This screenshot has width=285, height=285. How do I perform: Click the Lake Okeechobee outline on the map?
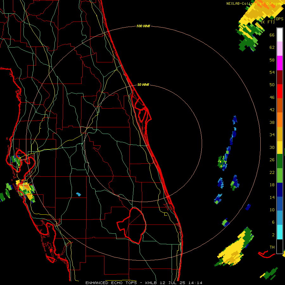132,225
